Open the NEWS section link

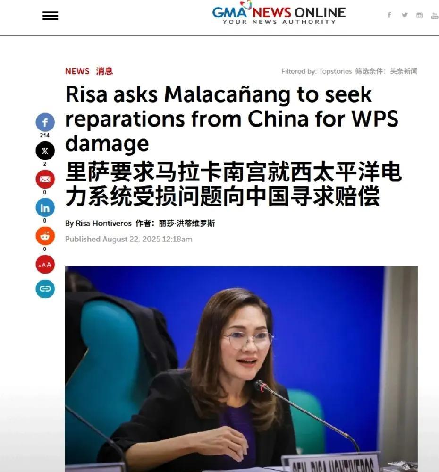point(77,71)
